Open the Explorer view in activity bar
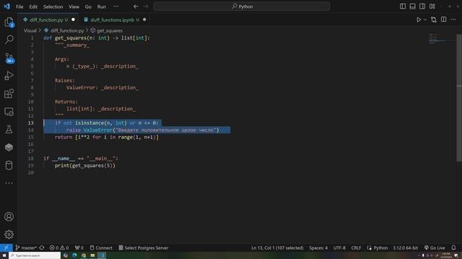 [x=9, y=22]
